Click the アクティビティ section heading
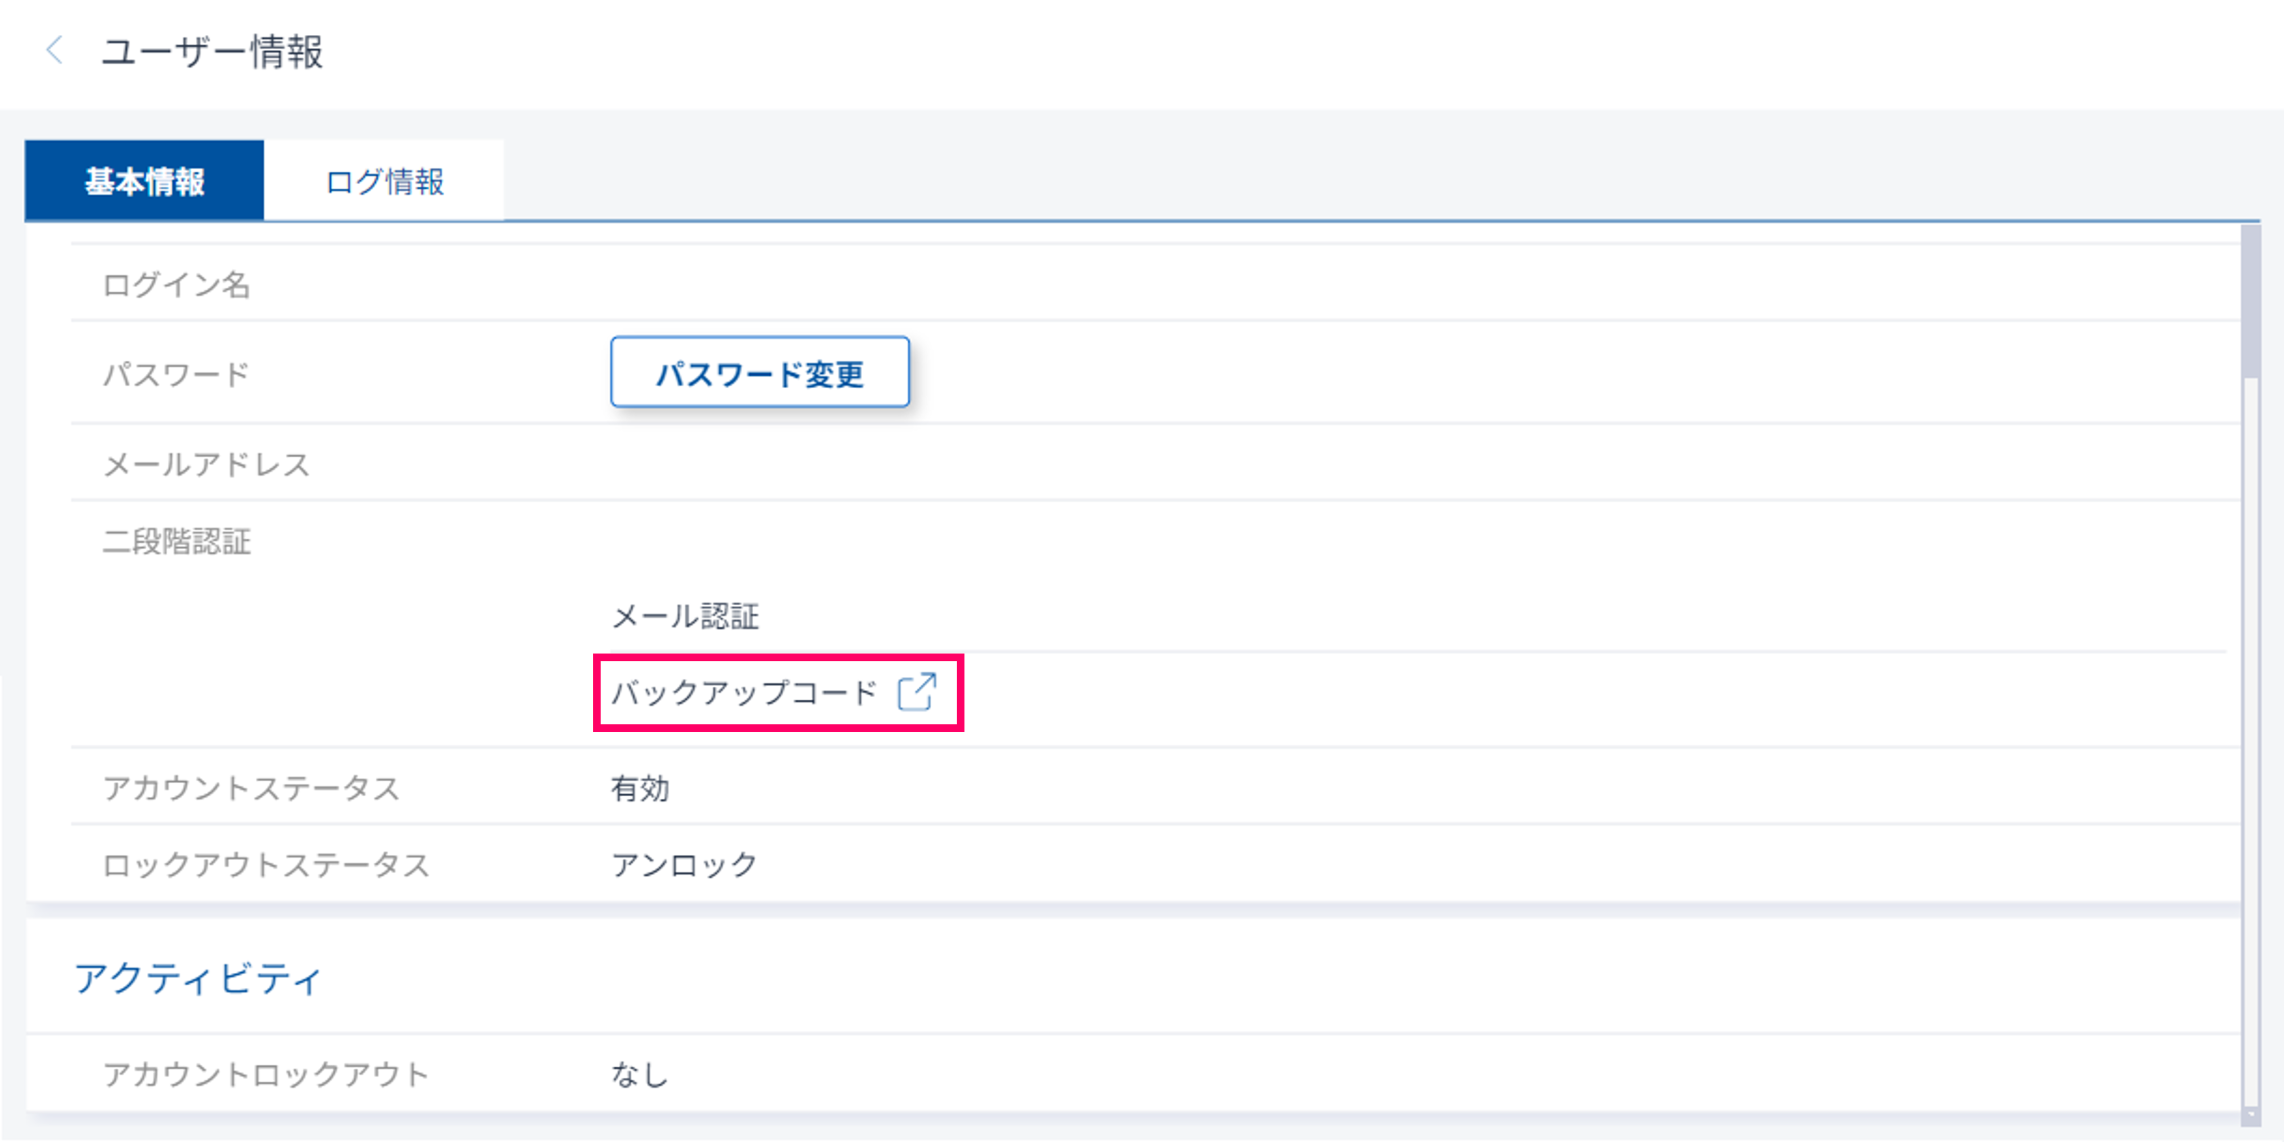Image resolution: width=2284 pixels, height=1142 pixels. (199, 979)
